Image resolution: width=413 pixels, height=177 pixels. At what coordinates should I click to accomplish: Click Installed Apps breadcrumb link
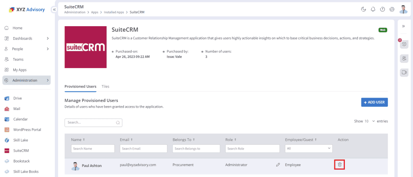[114, 12]
